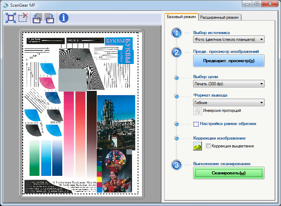The height and width of the screenshot is (206, 281).
Task: Click the auto crop toolbar icon
Action: tap(10, 17)
